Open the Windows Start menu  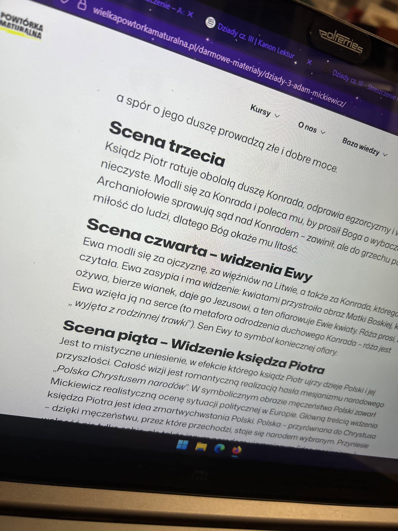point(182,445)
